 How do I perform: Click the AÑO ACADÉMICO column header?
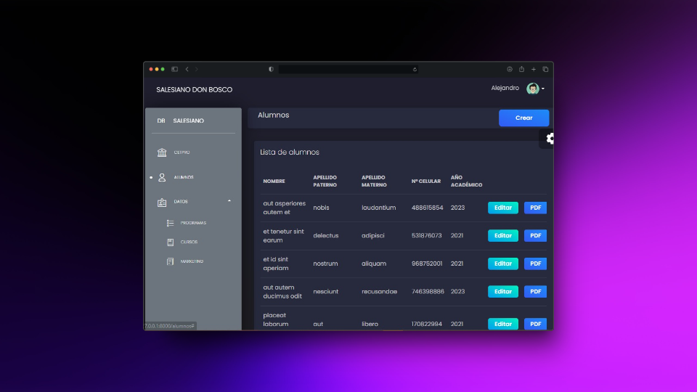point(466,181)
